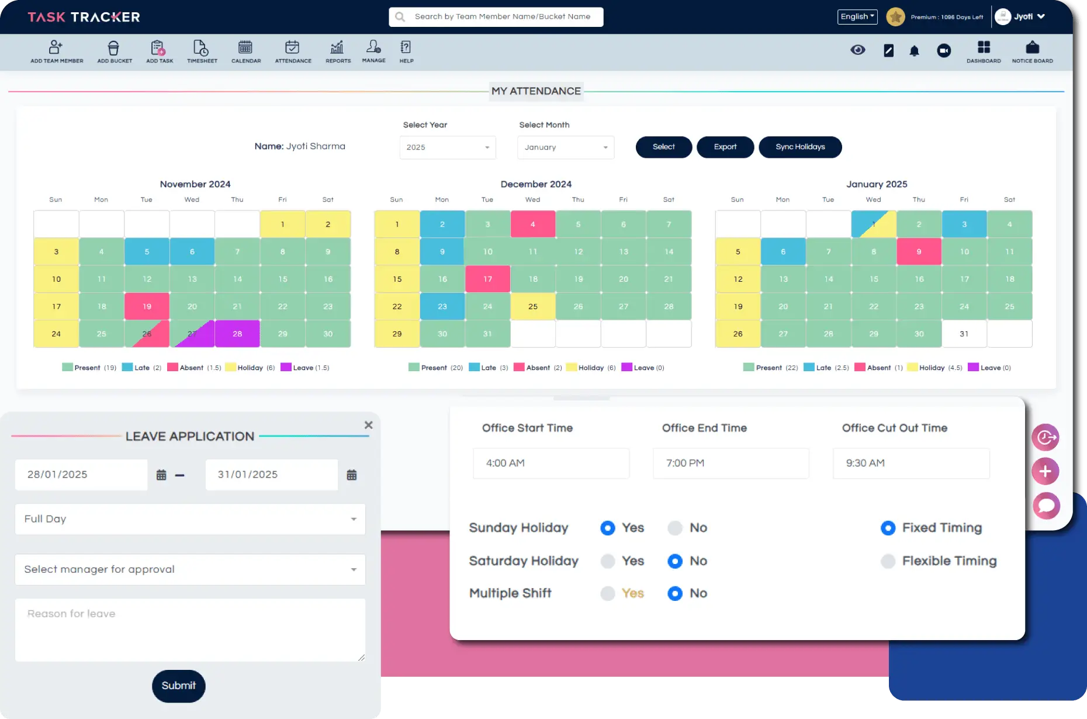Select the Flexible Timing option
This screenshot has height=719, width=1087.
pos(888,561)
